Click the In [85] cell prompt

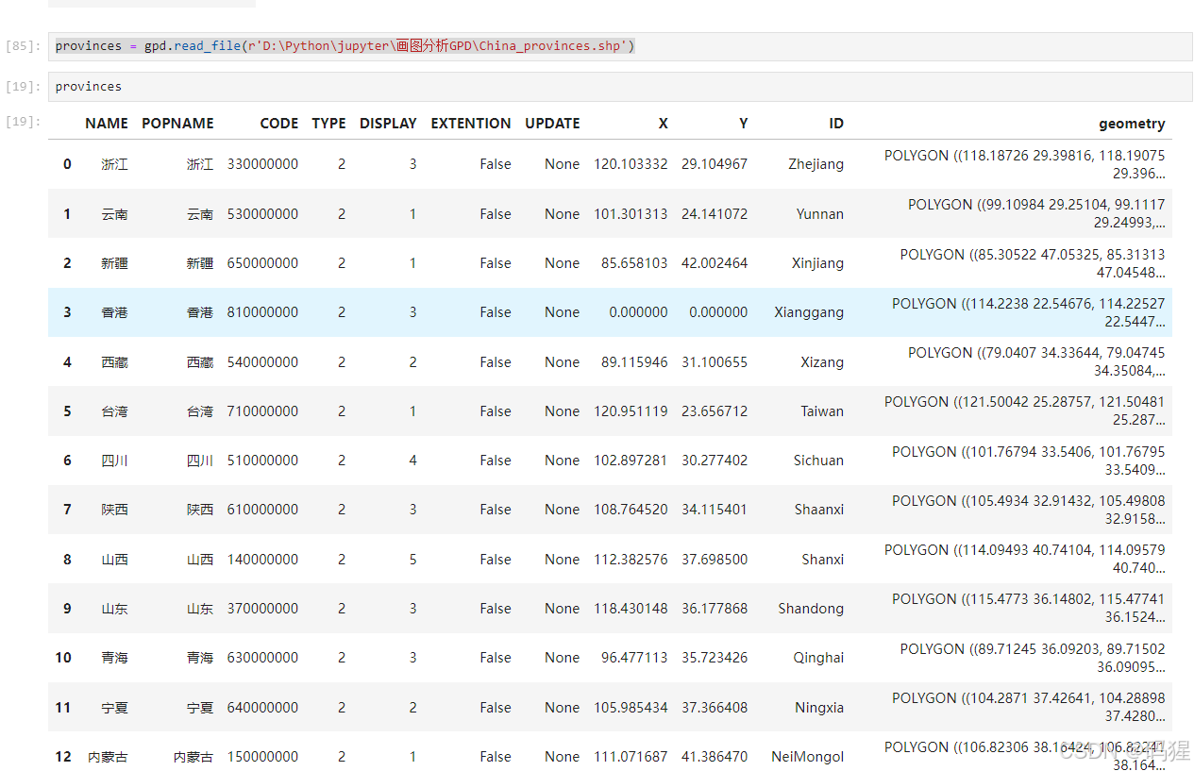click(23, 46)
